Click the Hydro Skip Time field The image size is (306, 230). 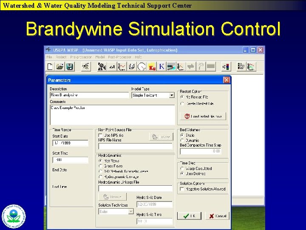[154, 221]
